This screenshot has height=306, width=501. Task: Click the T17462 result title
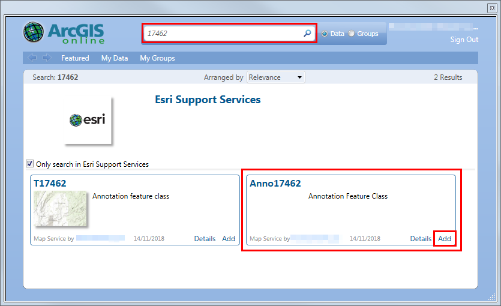coord(50,184)
